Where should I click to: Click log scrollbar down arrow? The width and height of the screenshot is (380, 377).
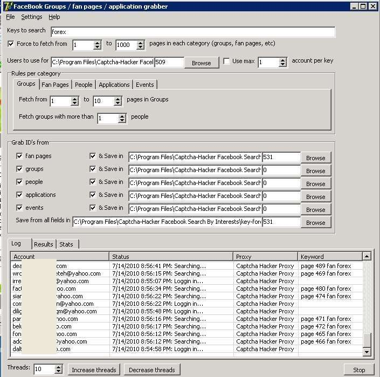pyautogui.click(x=367, y=352)
